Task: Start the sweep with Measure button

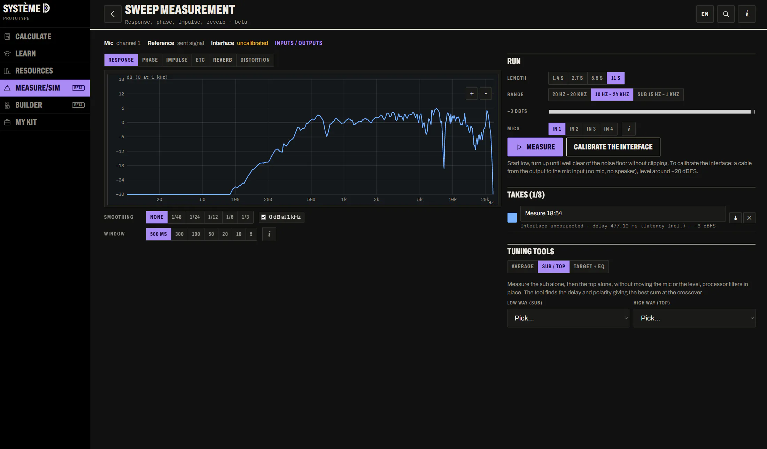Action: (x=535, y=147)
